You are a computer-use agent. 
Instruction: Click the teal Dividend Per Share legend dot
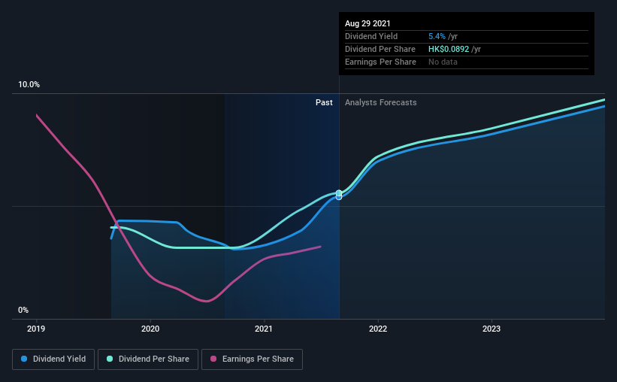(110, 359)
